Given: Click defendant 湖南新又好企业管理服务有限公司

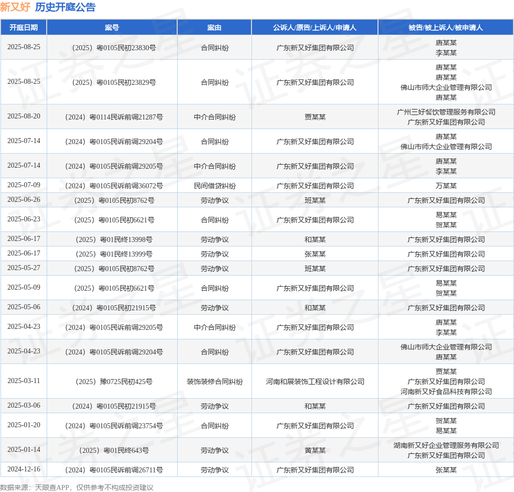Looking at the screenshot, I should tap(446, 445).
